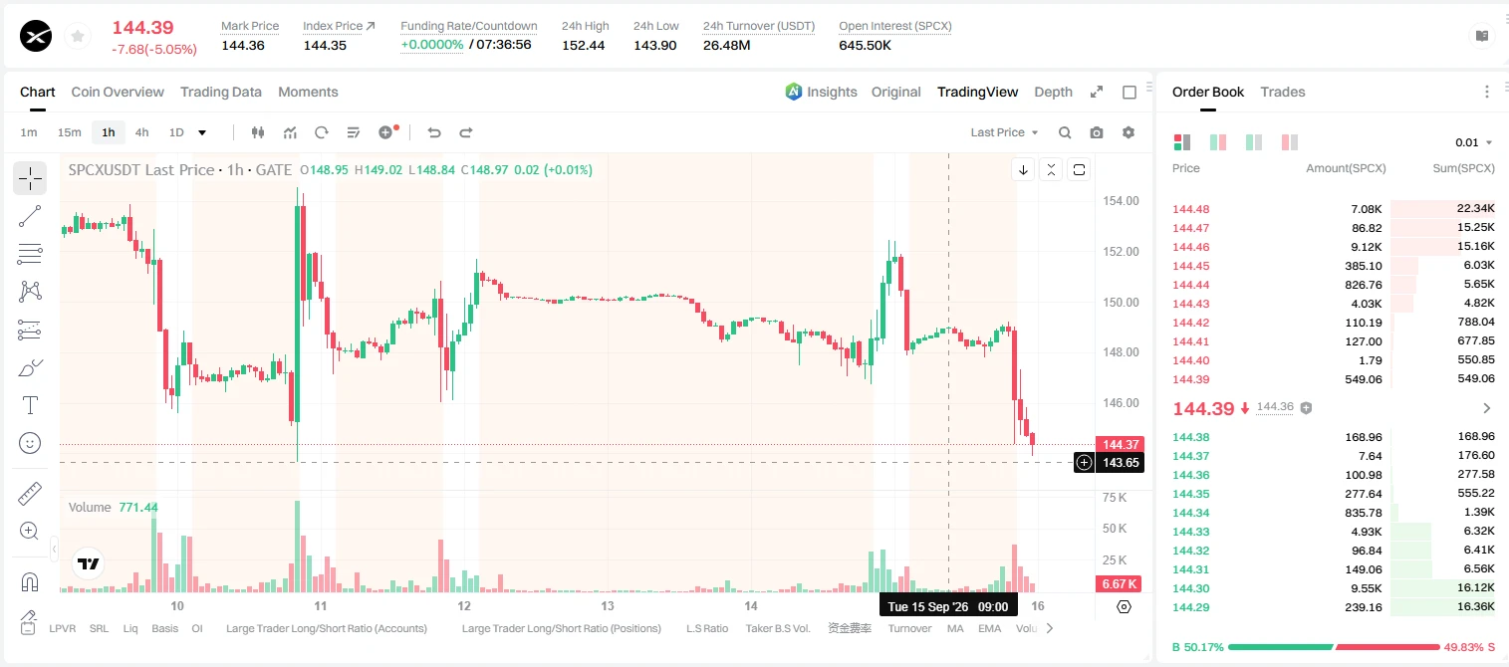Image resolution: width=1509 pixels, height=667 pixels.
Task: Click the plus marker at price 143.65
Action: coord(1084,462)
